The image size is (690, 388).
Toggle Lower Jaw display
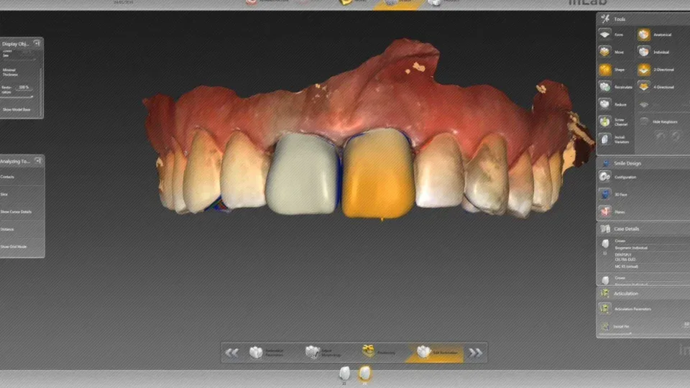tap(6, 54)
